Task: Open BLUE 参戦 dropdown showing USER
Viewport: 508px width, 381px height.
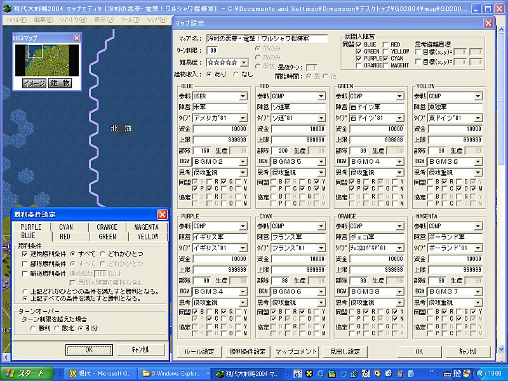Action: pyautogui.click(x=243, y=97)
